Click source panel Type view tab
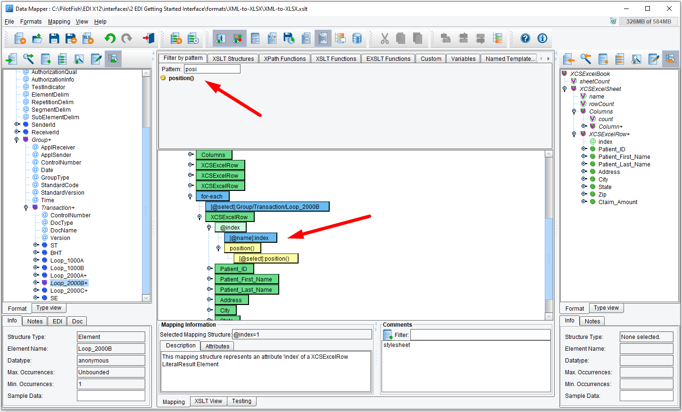682x412 pixels. point(49,308)
